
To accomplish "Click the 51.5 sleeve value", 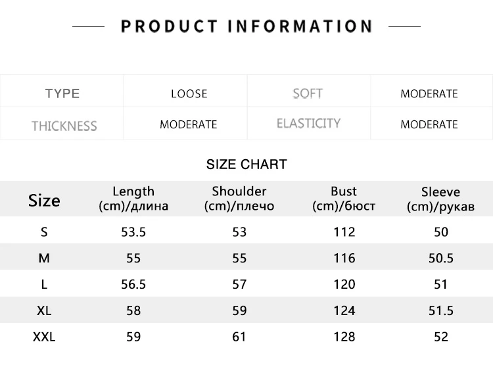I will 441,310.
